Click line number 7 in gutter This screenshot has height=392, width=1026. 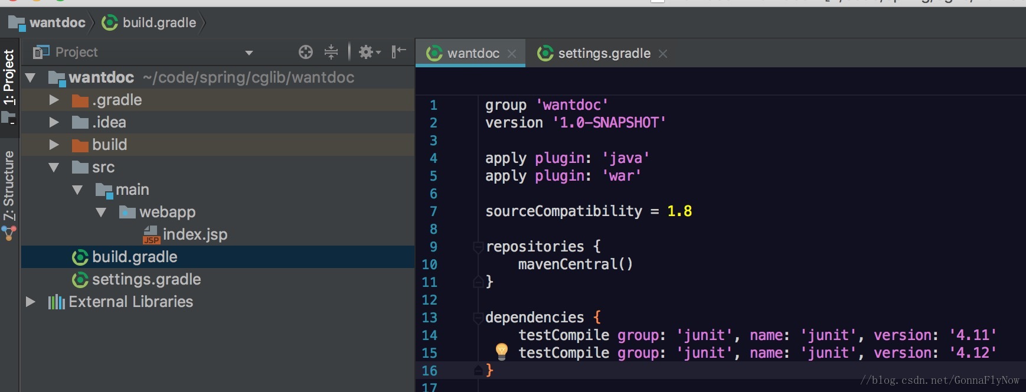click(433, 211)
